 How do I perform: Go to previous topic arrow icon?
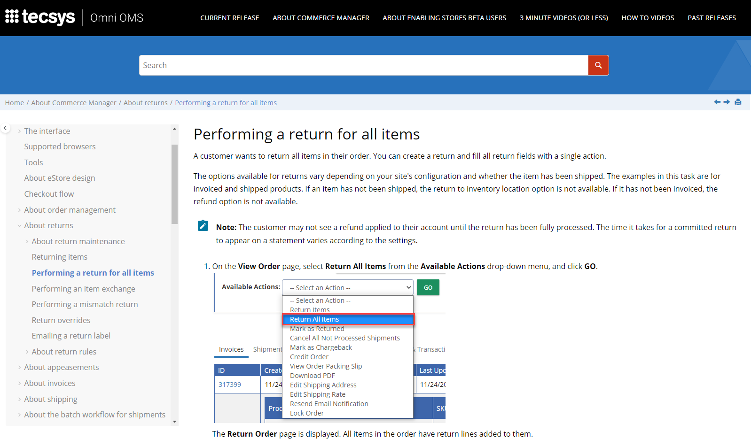[717, 102]
